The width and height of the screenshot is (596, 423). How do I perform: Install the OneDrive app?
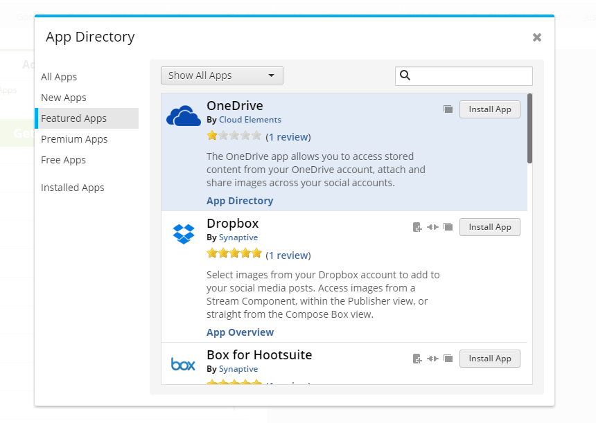tap(489, 109)
